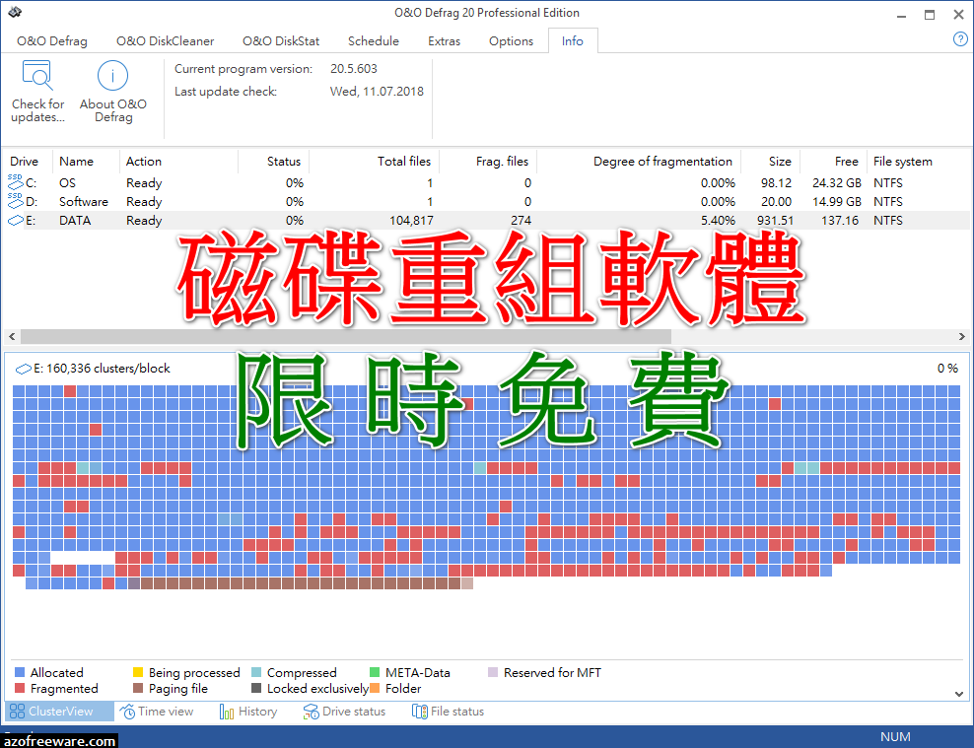Screen dimensions: 974x748
Task: Open the O&O DiskCleaner tab
Action: click(x=166, y=41)
